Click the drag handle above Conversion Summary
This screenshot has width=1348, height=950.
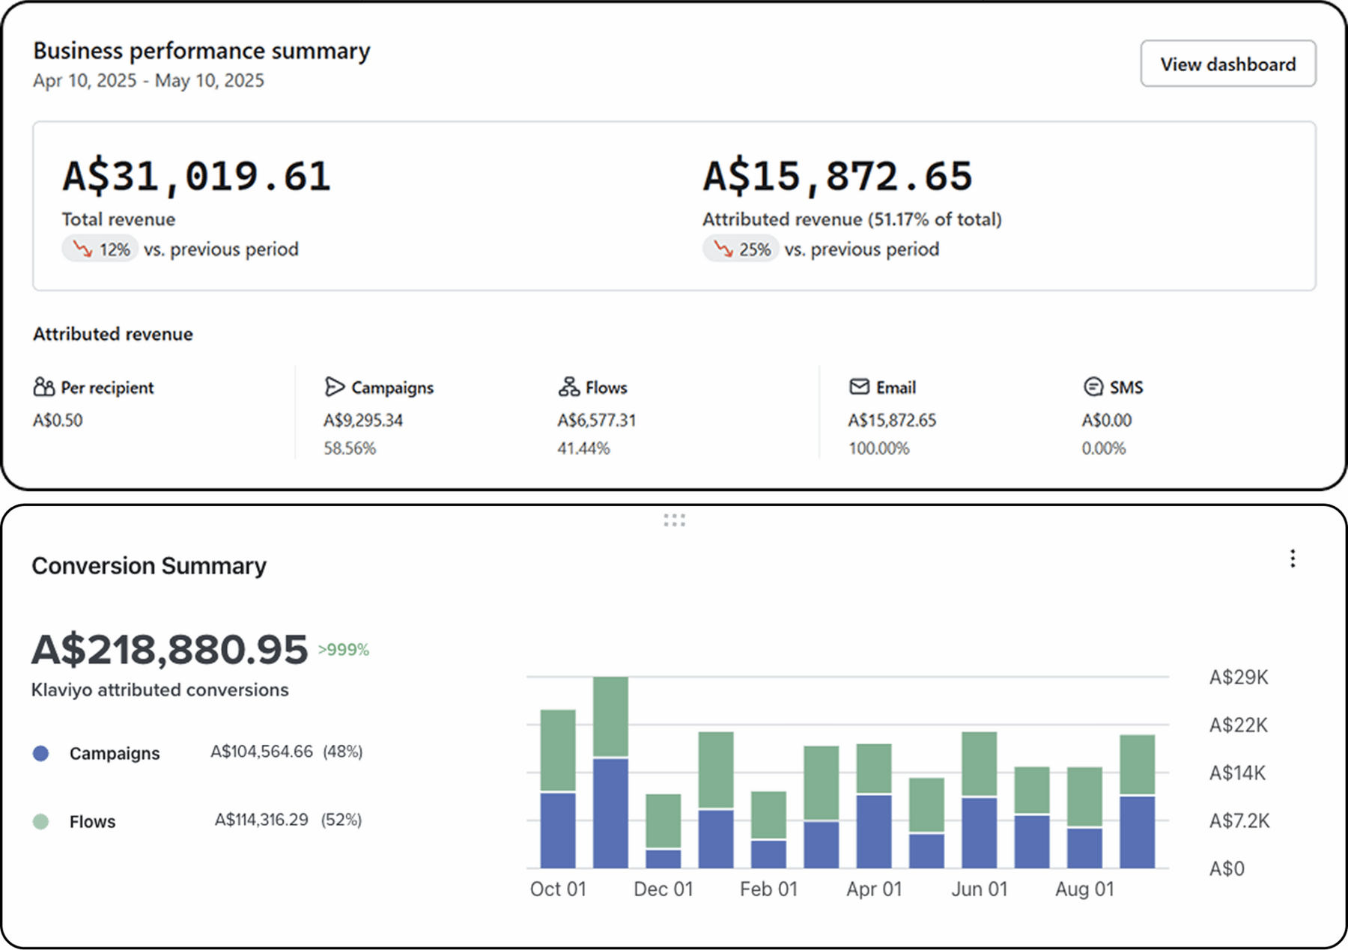click(x=674, y=520)
